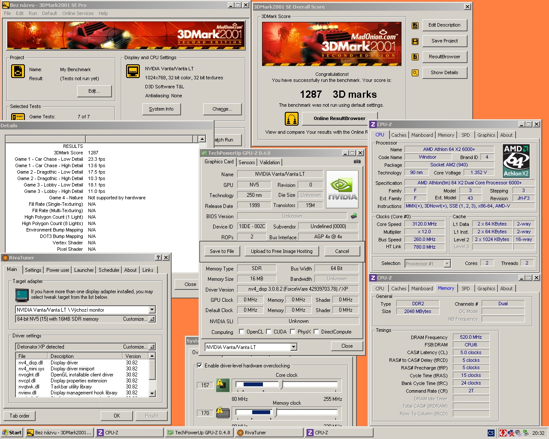Click the core clock warning chip icon
Image resolution: width=549 pixels, height=439 pixels.
pyautogui.click(x=223, y=385)
